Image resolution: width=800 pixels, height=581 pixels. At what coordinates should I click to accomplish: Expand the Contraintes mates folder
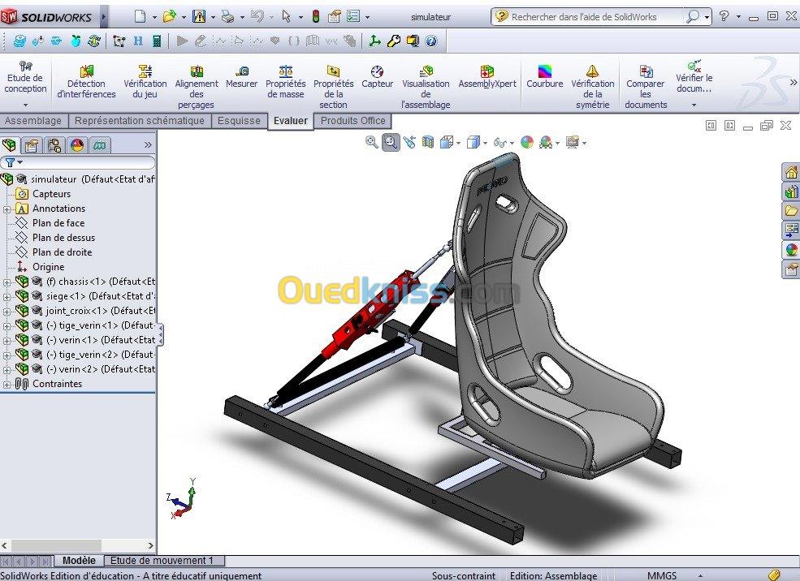7,384
